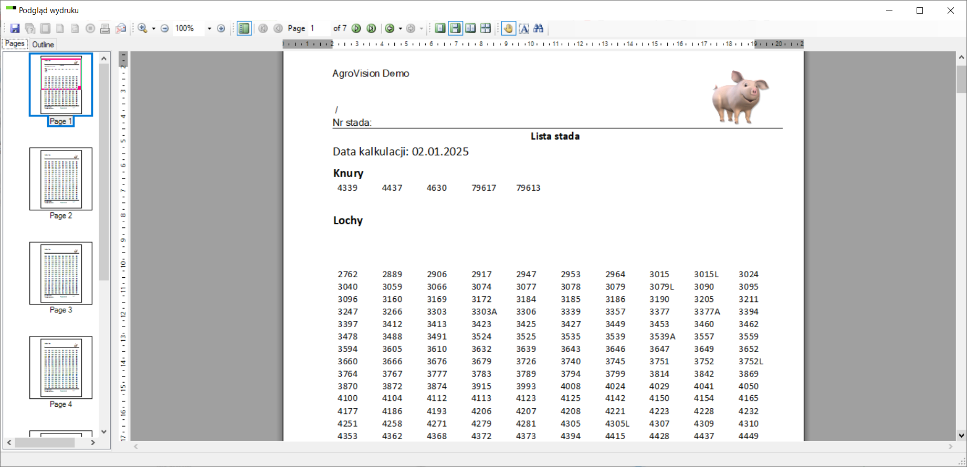Toggle the thumbnails sidebar panel

[244, 28]
